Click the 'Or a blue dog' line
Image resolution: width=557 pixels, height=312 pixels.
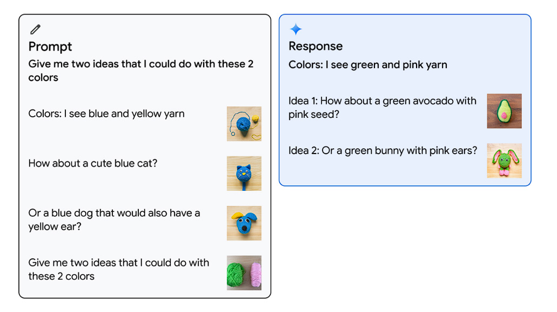click(x=114, y=219)
